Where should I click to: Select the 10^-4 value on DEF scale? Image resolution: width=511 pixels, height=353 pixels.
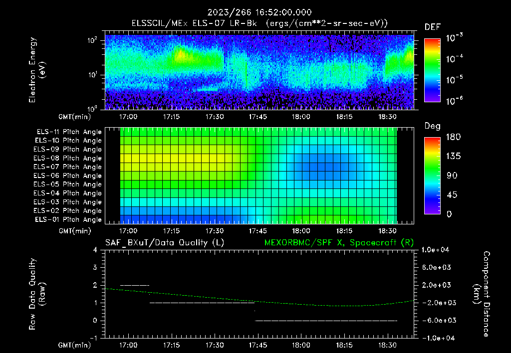pos(455,59)
